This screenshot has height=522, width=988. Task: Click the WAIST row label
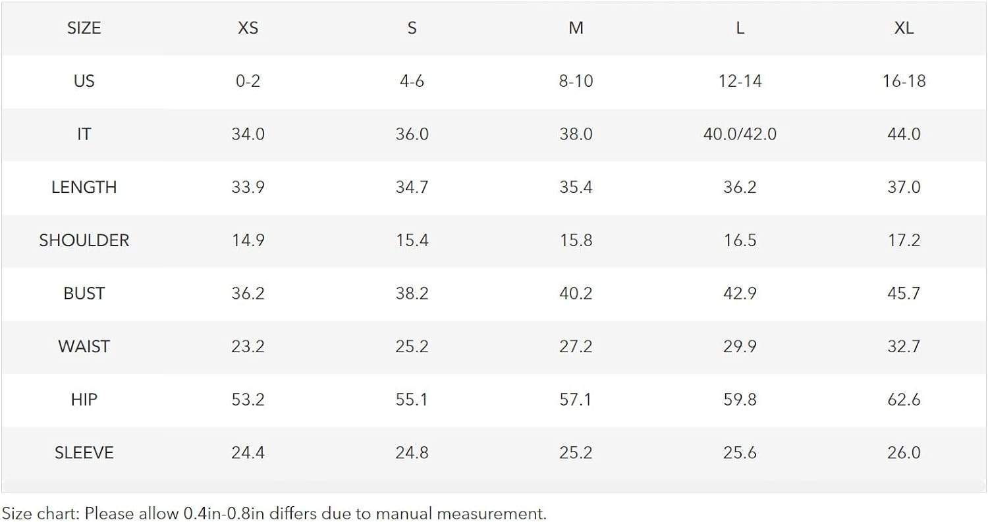point(84,346)
